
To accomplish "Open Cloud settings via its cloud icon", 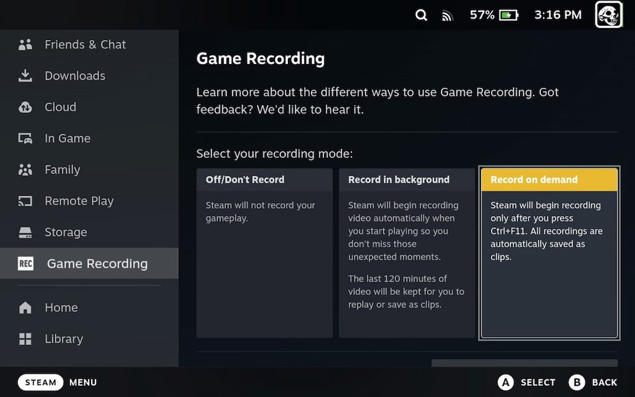I will point(25,107).
